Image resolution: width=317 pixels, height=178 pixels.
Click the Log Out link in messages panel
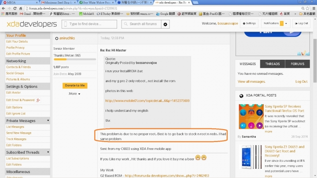coord(301,82)
